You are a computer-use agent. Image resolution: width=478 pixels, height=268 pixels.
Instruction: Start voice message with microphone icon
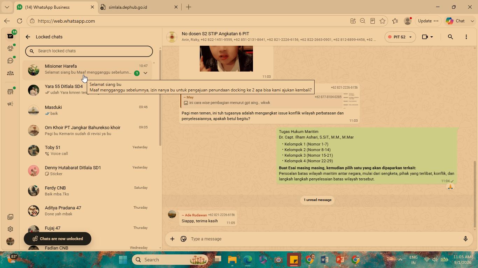point(465,239)
